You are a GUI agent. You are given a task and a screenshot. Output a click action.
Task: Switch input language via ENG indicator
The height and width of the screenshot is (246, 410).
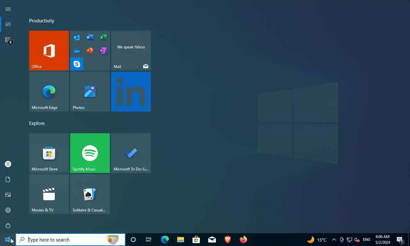coord(366,240)
